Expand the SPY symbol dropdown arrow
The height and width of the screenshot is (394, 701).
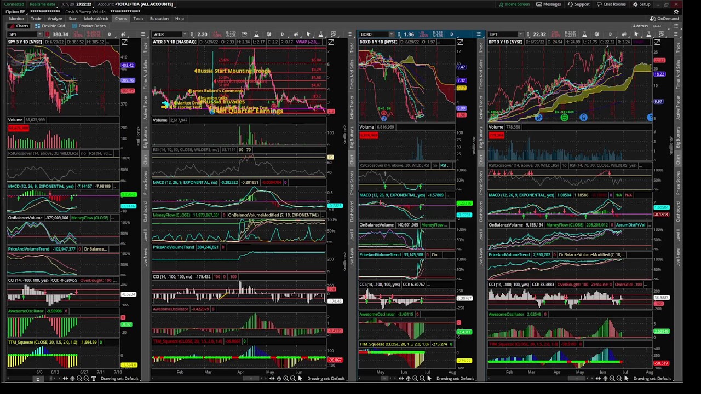click(x=41, y=34)
